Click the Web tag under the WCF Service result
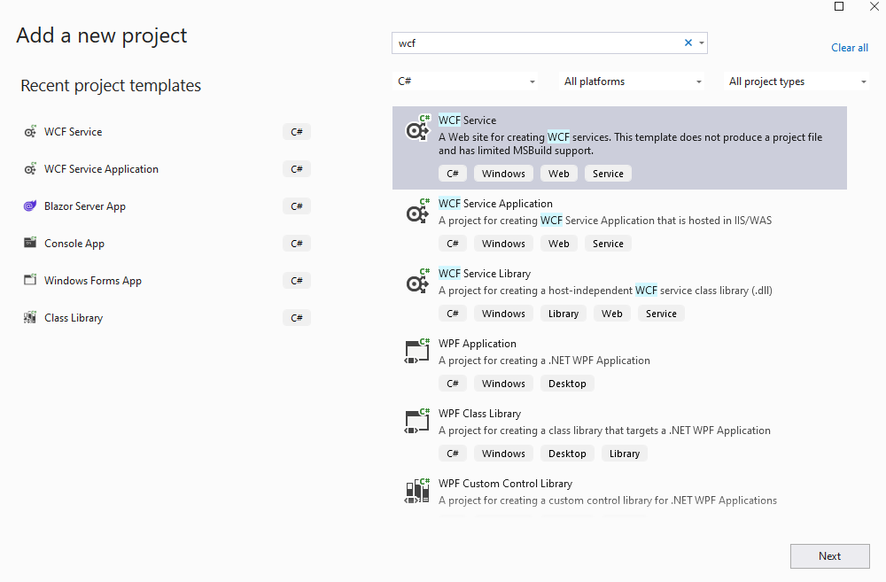Screen dimensions: 886x582 tap(558, 174)
